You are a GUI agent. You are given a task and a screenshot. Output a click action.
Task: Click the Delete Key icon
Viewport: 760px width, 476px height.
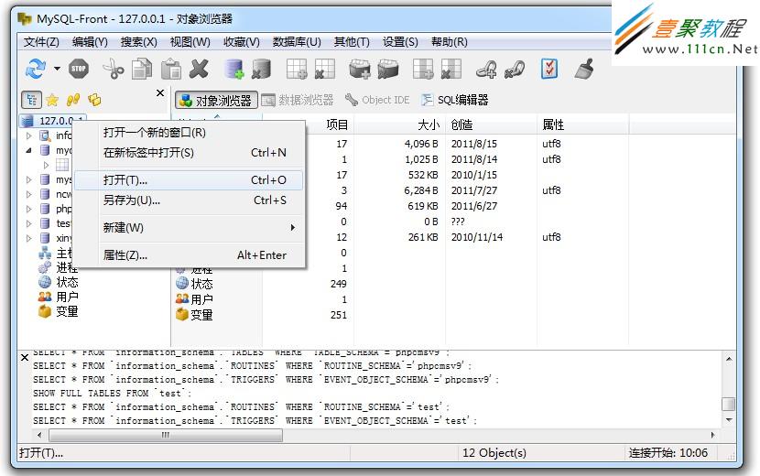tap(515, 69)
